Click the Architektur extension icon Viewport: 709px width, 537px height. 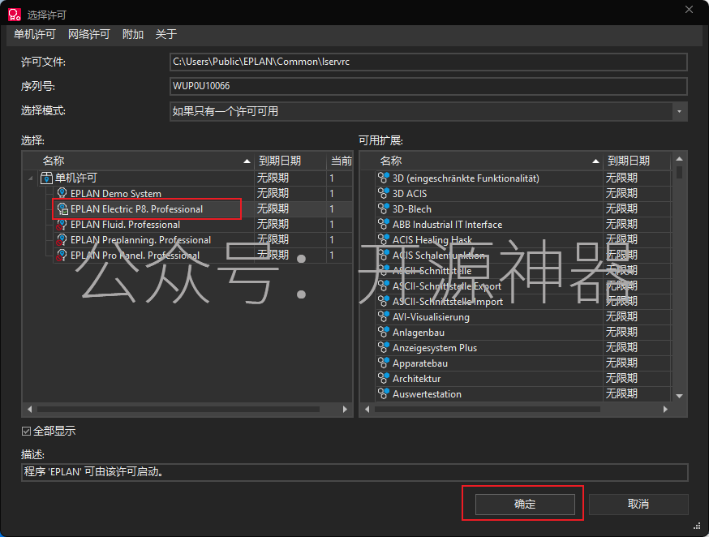coord(384,378)
